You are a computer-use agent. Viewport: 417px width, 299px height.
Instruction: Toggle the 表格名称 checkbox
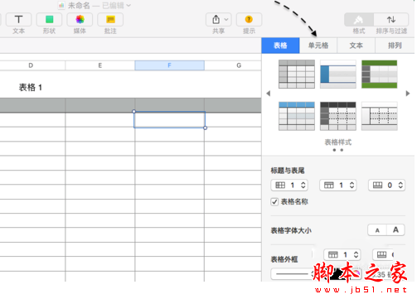coord(274,202)
